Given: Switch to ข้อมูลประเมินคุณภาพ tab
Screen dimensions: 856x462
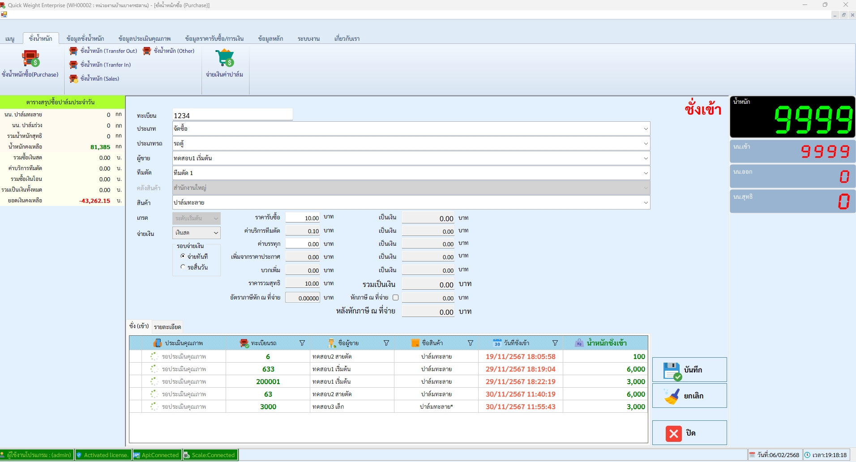Looking at the screenshot, I should click(144, 38).
